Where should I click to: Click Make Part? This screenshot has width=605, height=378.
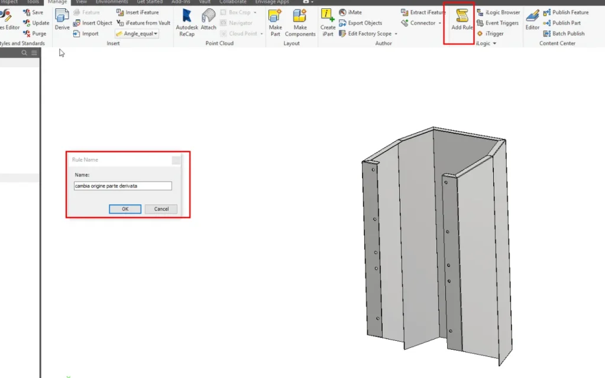pos(275,22)
